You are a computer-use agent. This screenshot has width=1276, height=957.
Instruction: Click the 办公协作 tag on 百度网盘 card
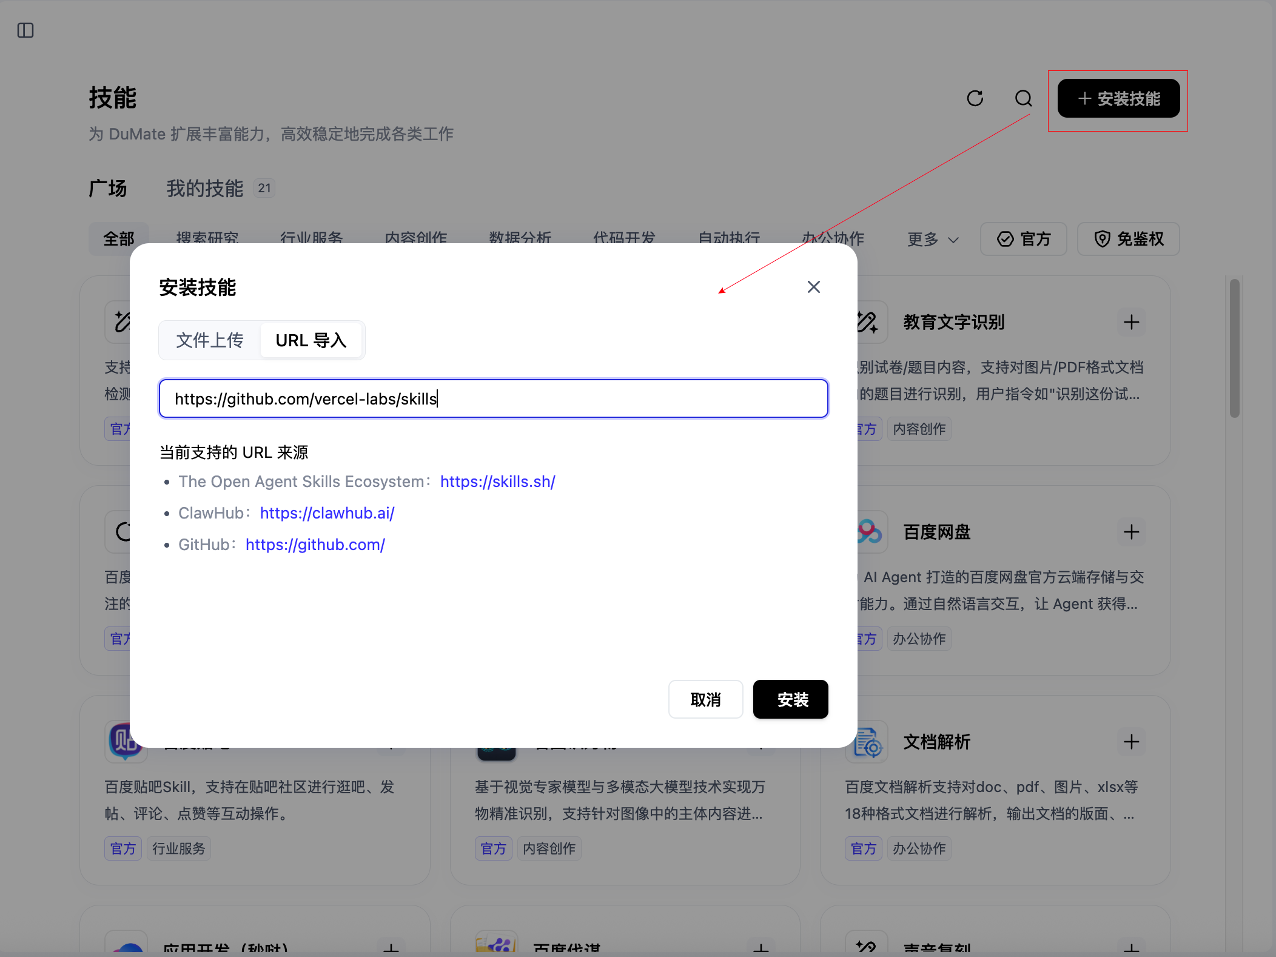(x=919, y=639)
